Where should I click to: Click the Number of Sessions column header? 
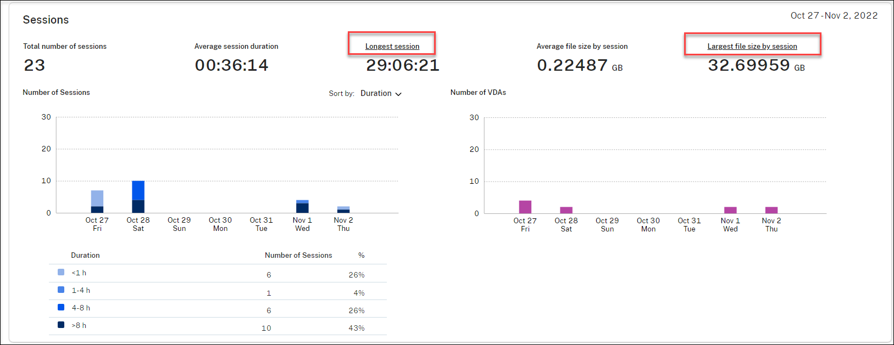click(x=298, y=255)
